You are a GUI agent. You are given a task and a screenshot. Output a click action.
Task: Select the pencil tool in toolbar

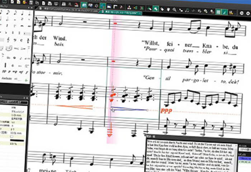coord(162,9)
